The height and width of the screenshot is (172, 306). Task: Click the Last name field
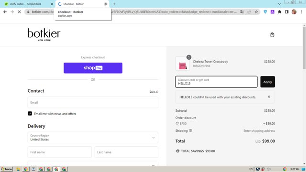click(126, 152)
